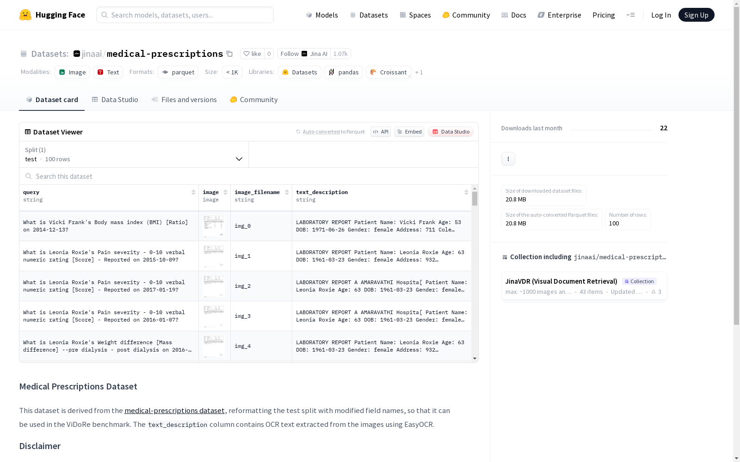Show additional libraries via +1
Viewport: 740px width, 462px height.
[419, 72]
